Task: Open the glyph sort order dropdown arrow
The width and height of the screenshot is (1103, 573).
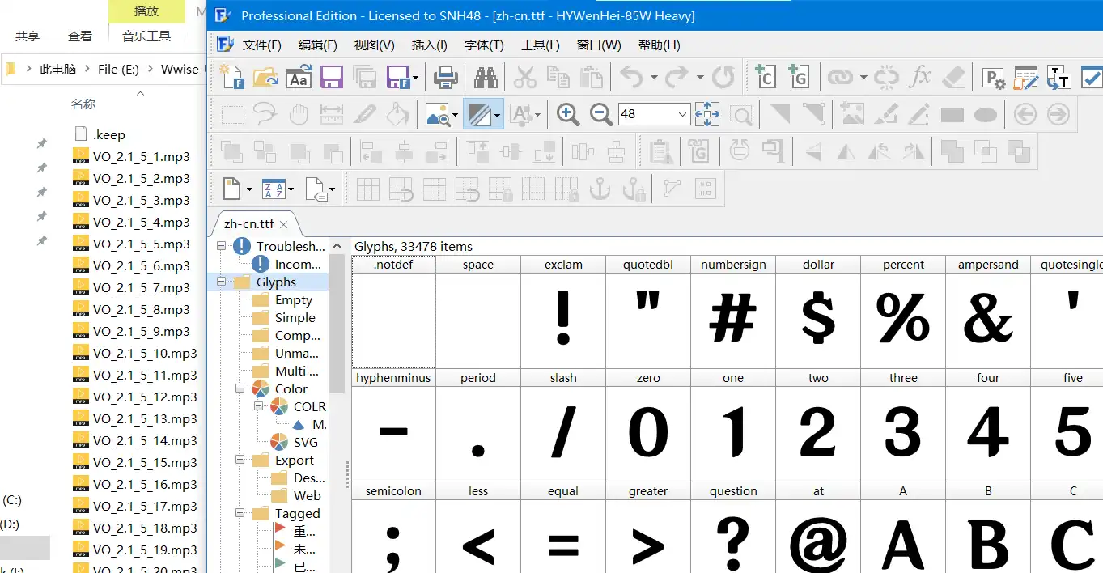Action: pos(291,190)
